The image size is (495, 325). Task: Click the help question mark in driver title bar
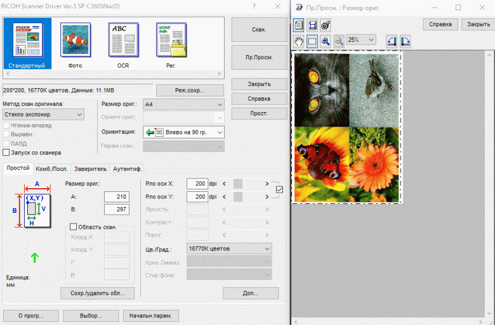coord(254,6)
